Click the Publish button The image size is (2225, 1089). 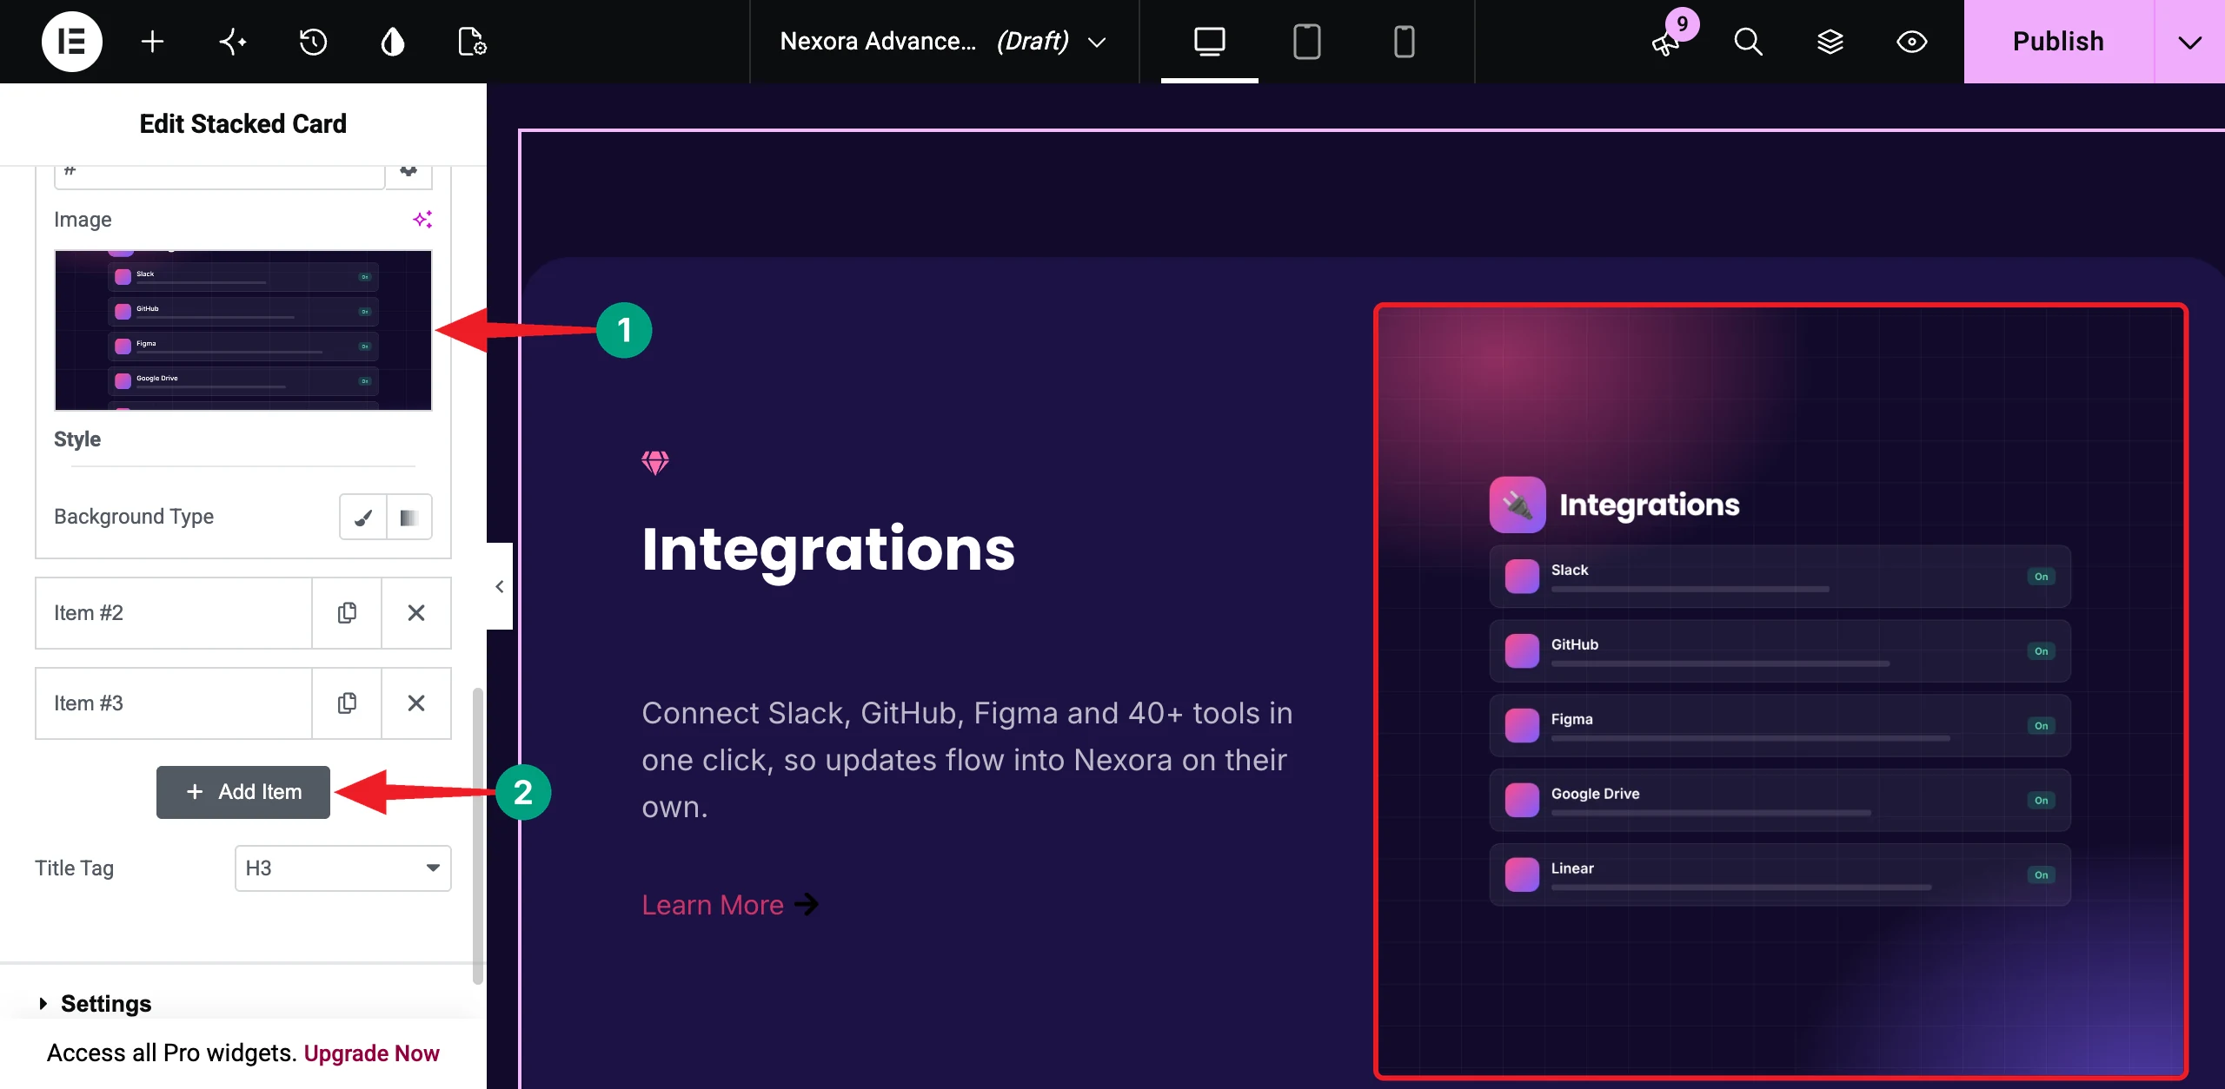2059,42
